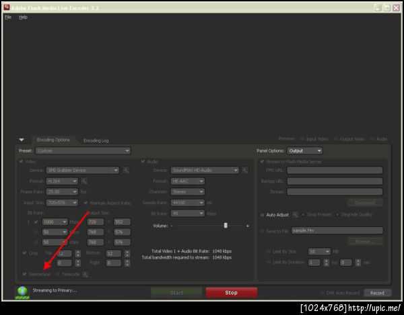The height and width of the screenshot is (315, 404).
Task: Click the Disconnect button
Action: 366,202
